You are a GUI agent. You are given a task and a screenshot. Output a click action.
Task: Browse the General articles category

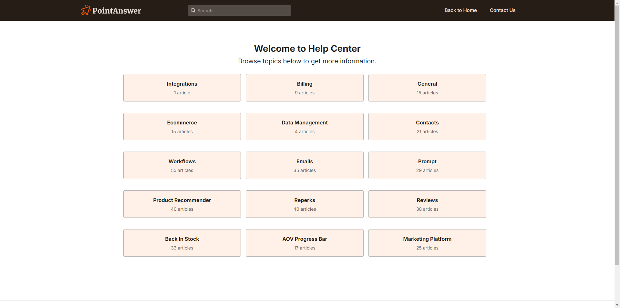coord(427,88)
